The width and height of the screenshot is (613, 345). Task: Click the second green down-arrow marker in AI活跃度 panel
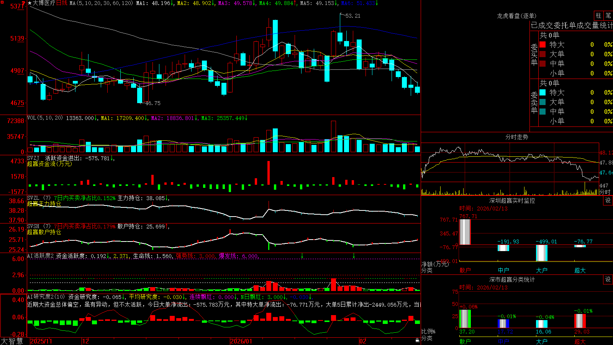354,255
